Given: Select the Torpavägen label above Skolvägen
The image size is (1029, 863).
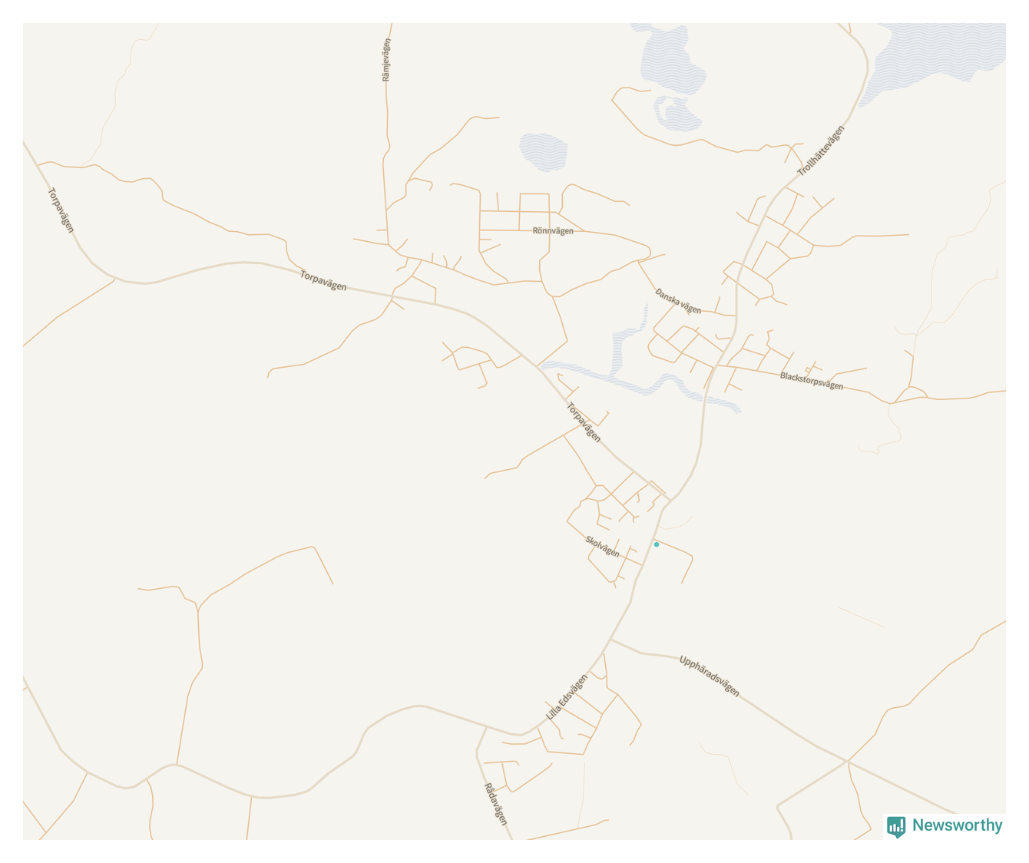Looking at the screenshot, I should click(x=584, y=422).
